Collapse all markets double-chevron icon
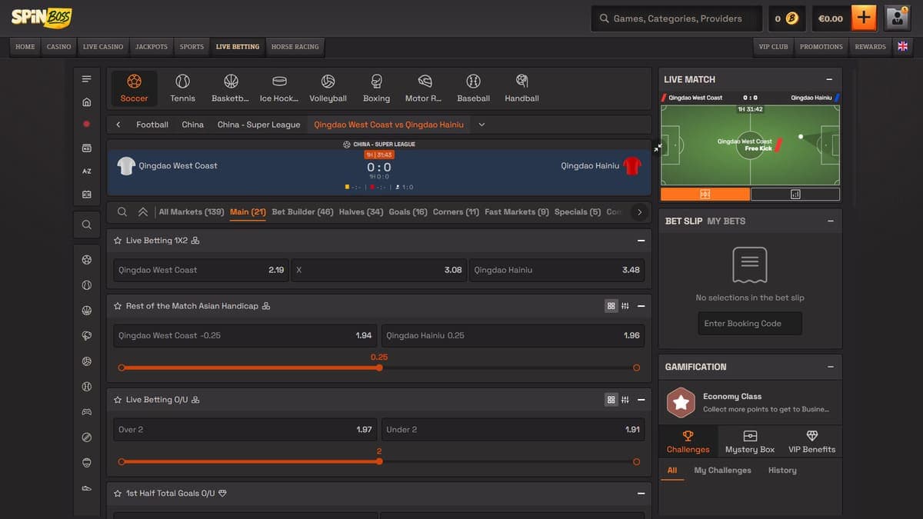The width and height of the screenshot is (923, 519). click(143, 212)
